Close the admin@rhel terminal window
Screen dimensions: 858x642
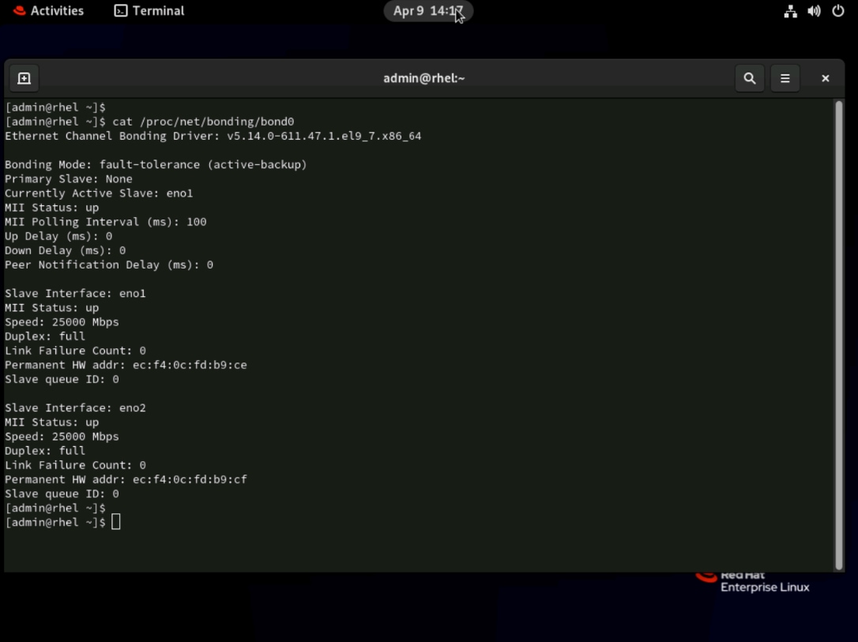[x=825, y=78]
